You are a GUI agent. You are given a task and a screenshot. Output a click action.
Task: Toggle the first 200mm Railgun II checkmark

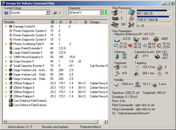pos(6,83)
